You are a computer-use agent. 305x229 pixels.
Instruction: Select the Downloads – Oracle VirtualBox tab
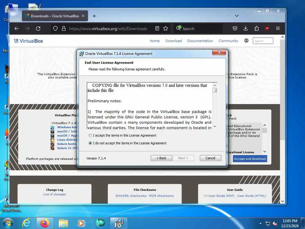pos(55,16)
